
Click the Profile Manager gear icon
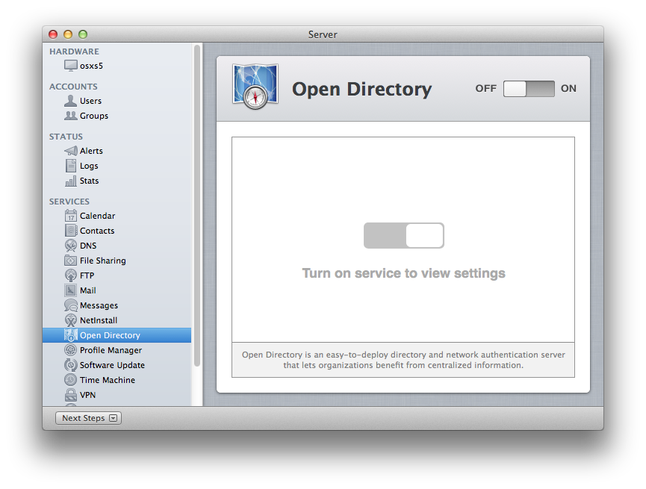[70, 350]
